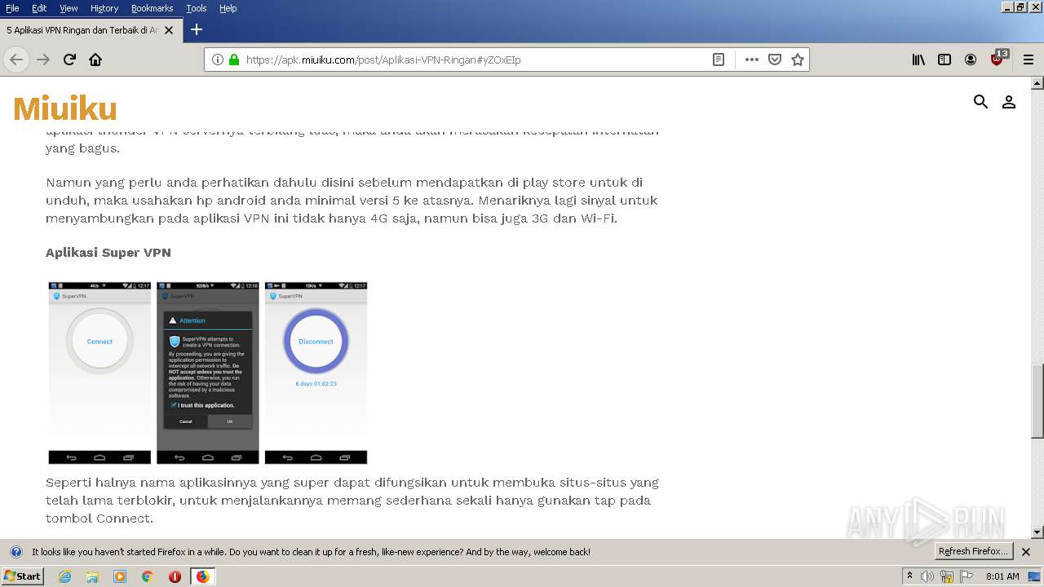The image size is (1044, 587).
Task: Click the SuperVPN screenshots image
Action: pyautogui.click(x=208, y=373)
